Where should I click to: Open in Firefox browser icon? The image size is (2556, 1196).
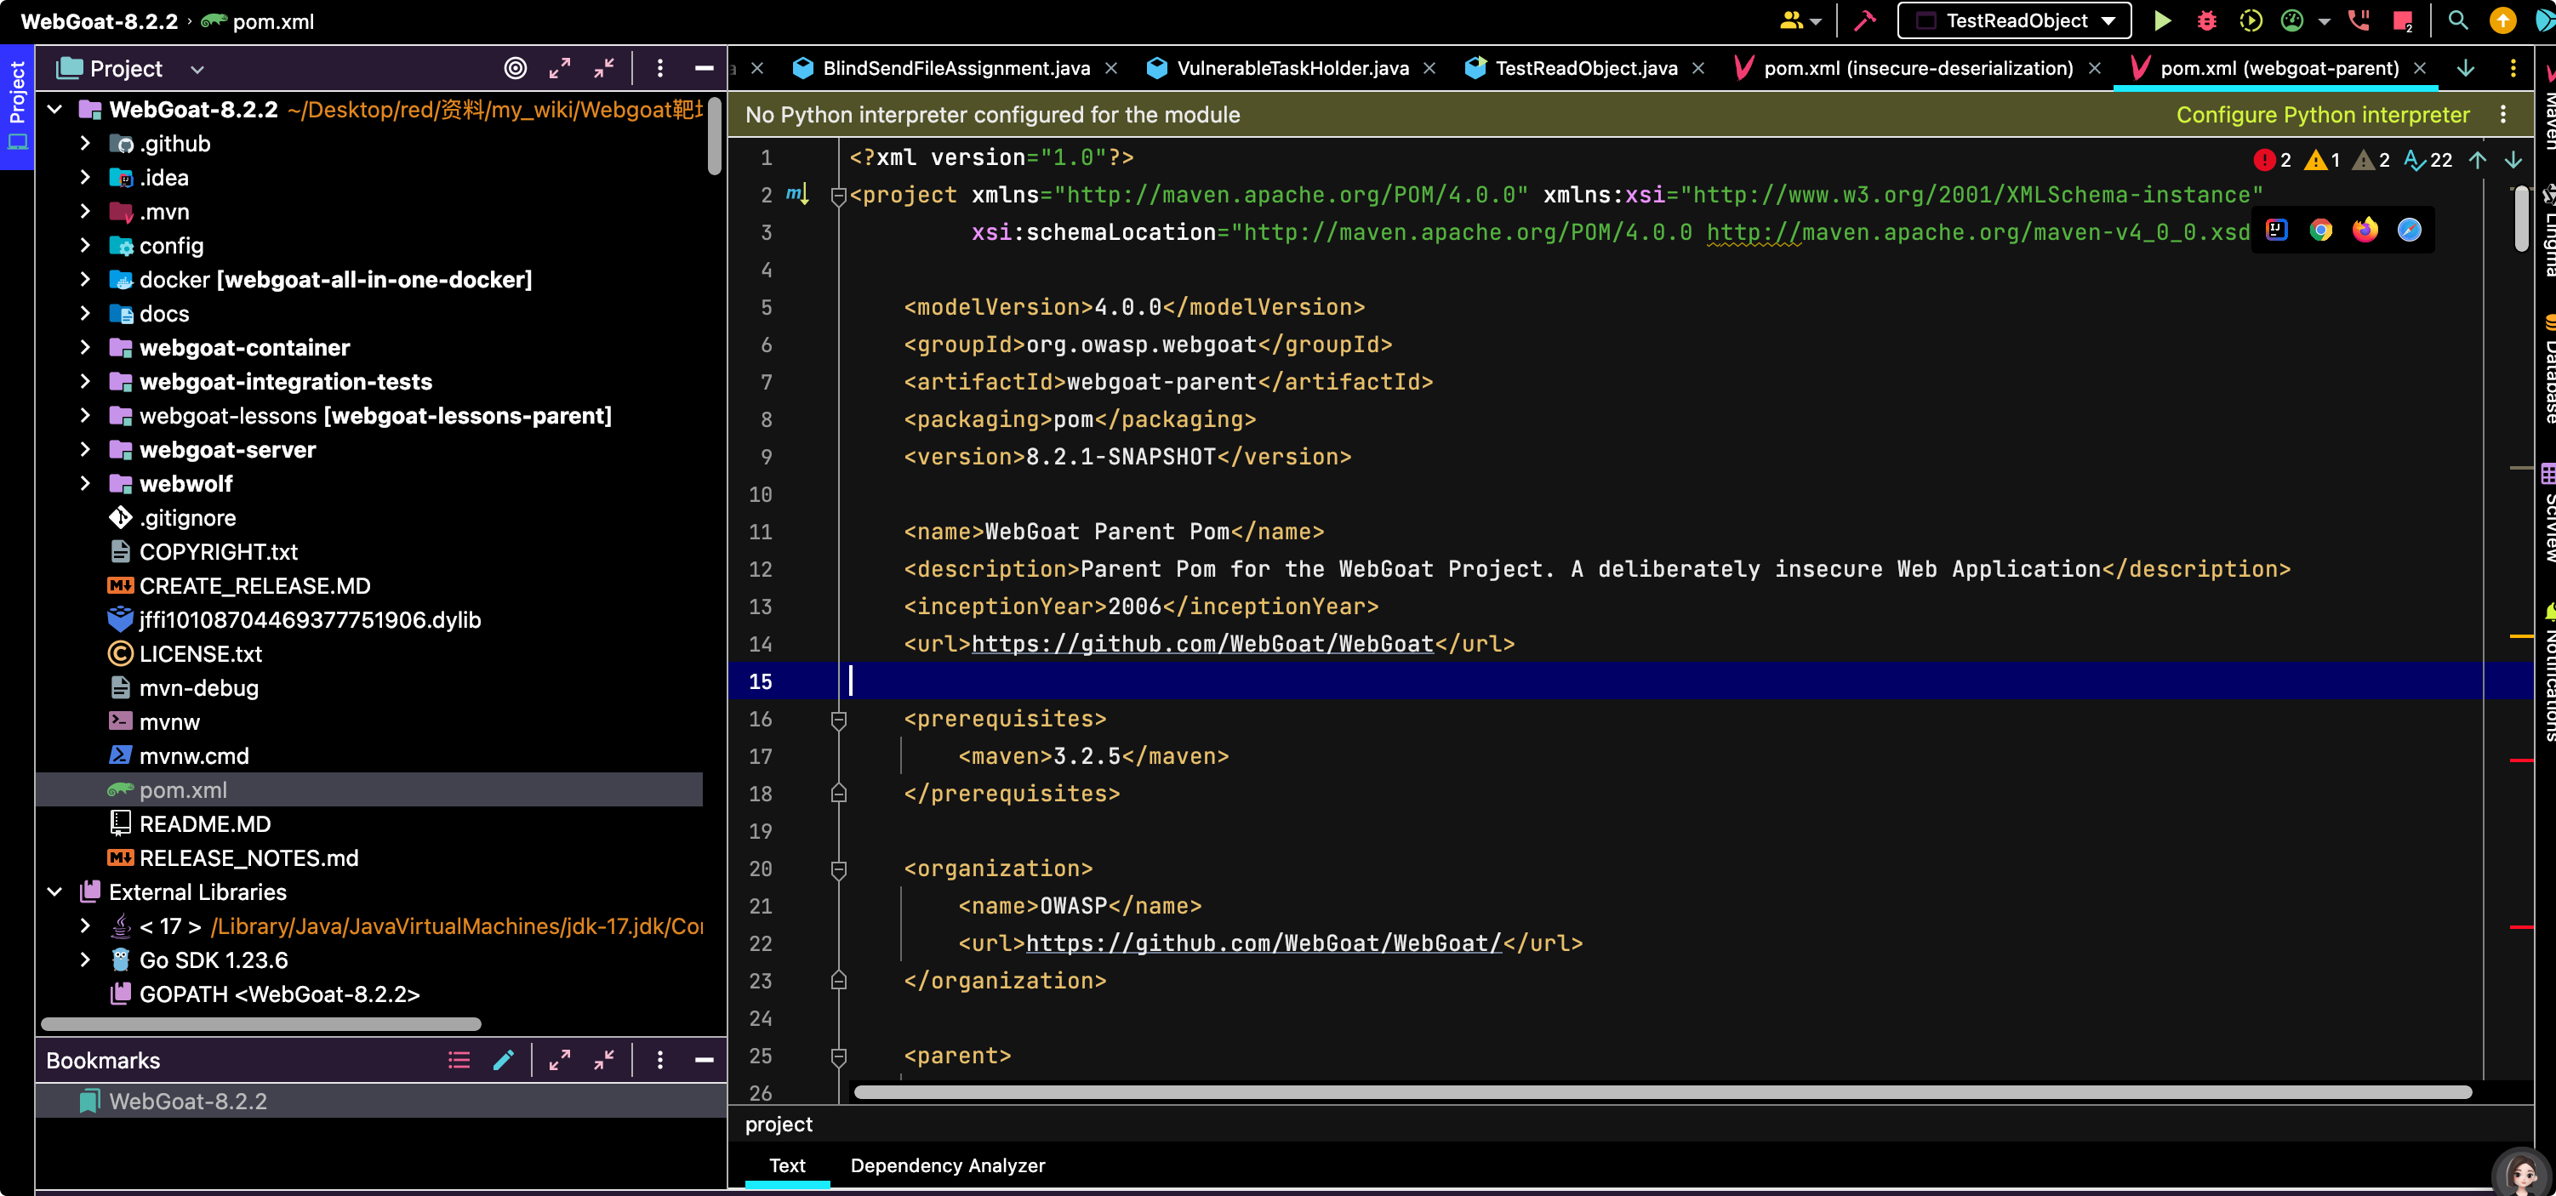pyautogui.click(x=2365, y=230)
